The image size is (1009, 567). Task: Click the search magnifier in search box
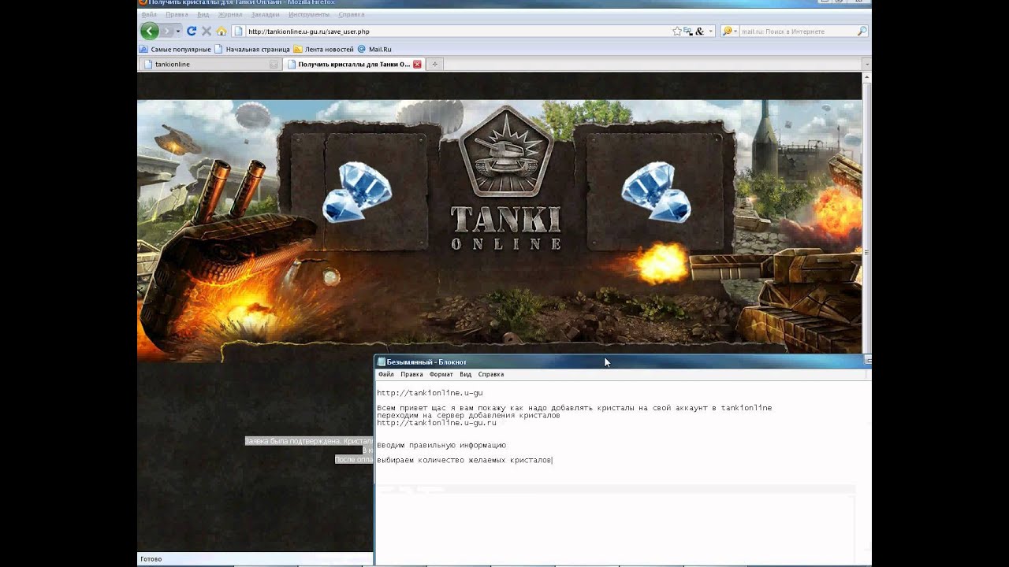point(862,31)
